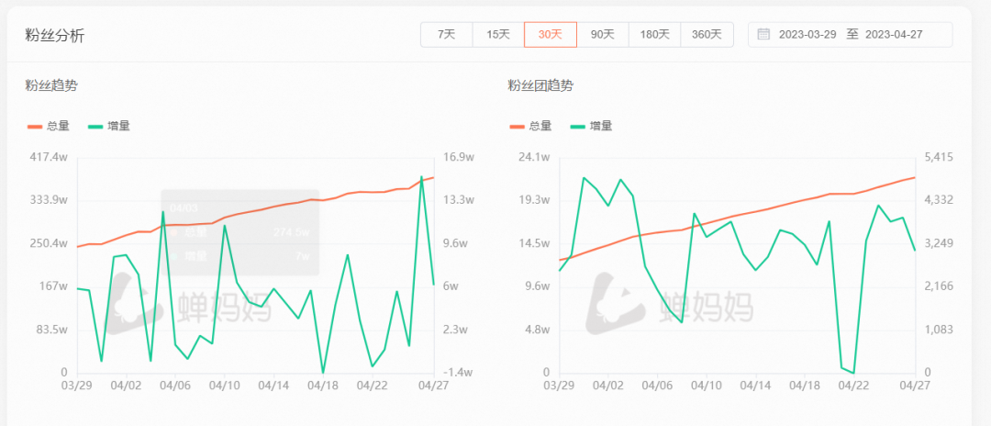Choose the 90天 time range
This screenshot has width=991, height=426.
coord(602,35)
